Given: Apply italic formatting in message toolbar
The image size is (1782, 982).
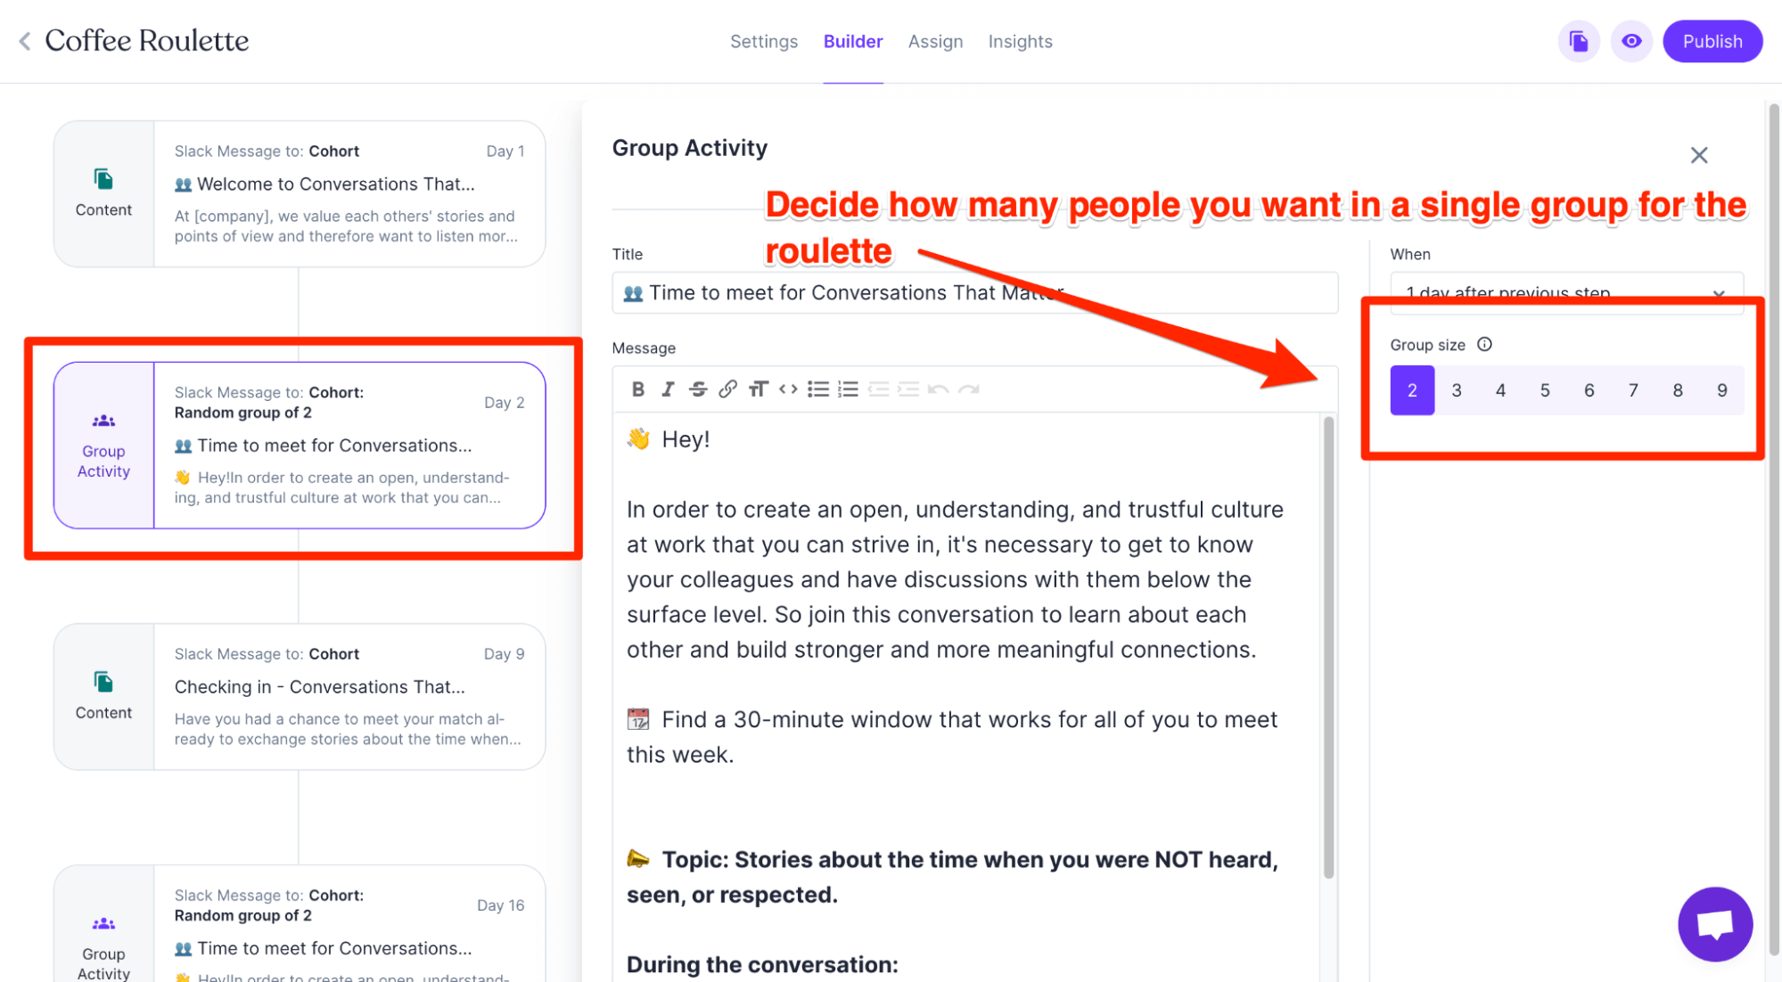Looking at the screenshot, I should pyautogui.click(x=668, y=389).
